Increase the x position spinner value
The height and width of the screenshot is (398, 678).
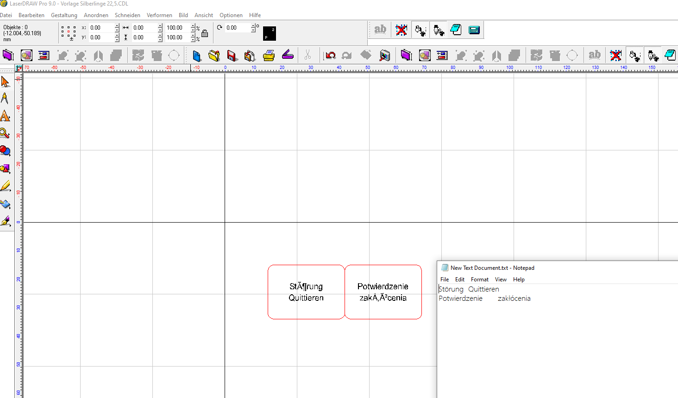point(117,25)
